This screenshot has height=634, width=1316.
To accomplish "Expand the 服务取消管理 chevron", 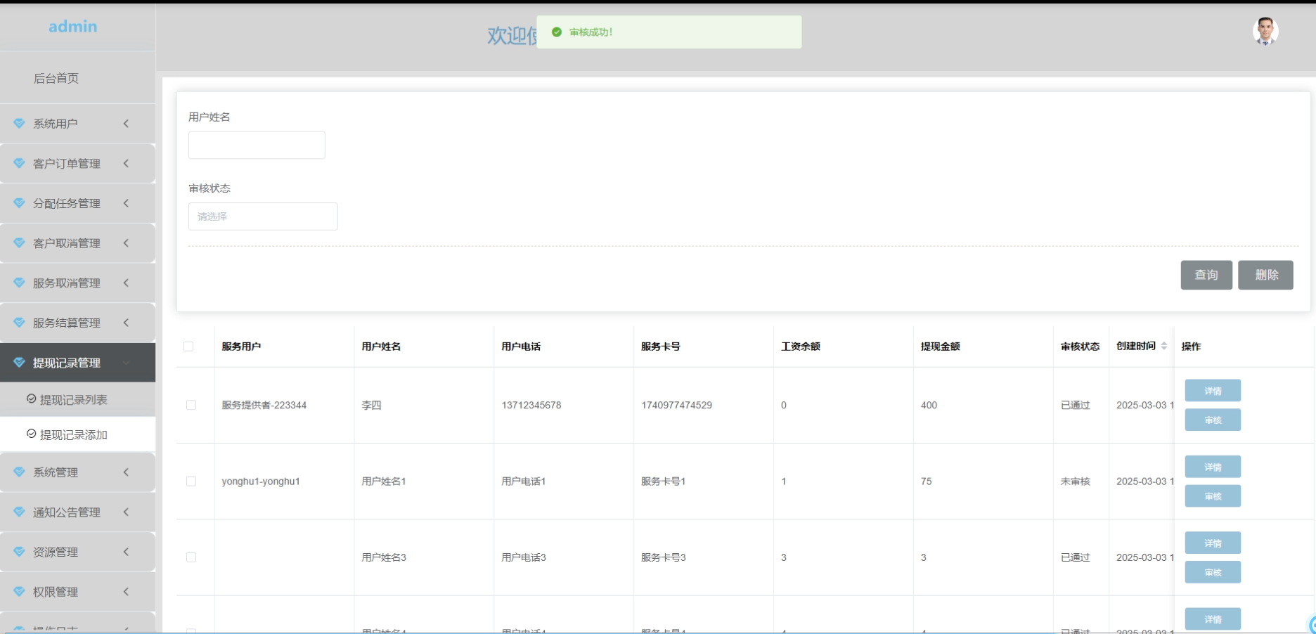I will pyautogui.click(x=127, y=283).
